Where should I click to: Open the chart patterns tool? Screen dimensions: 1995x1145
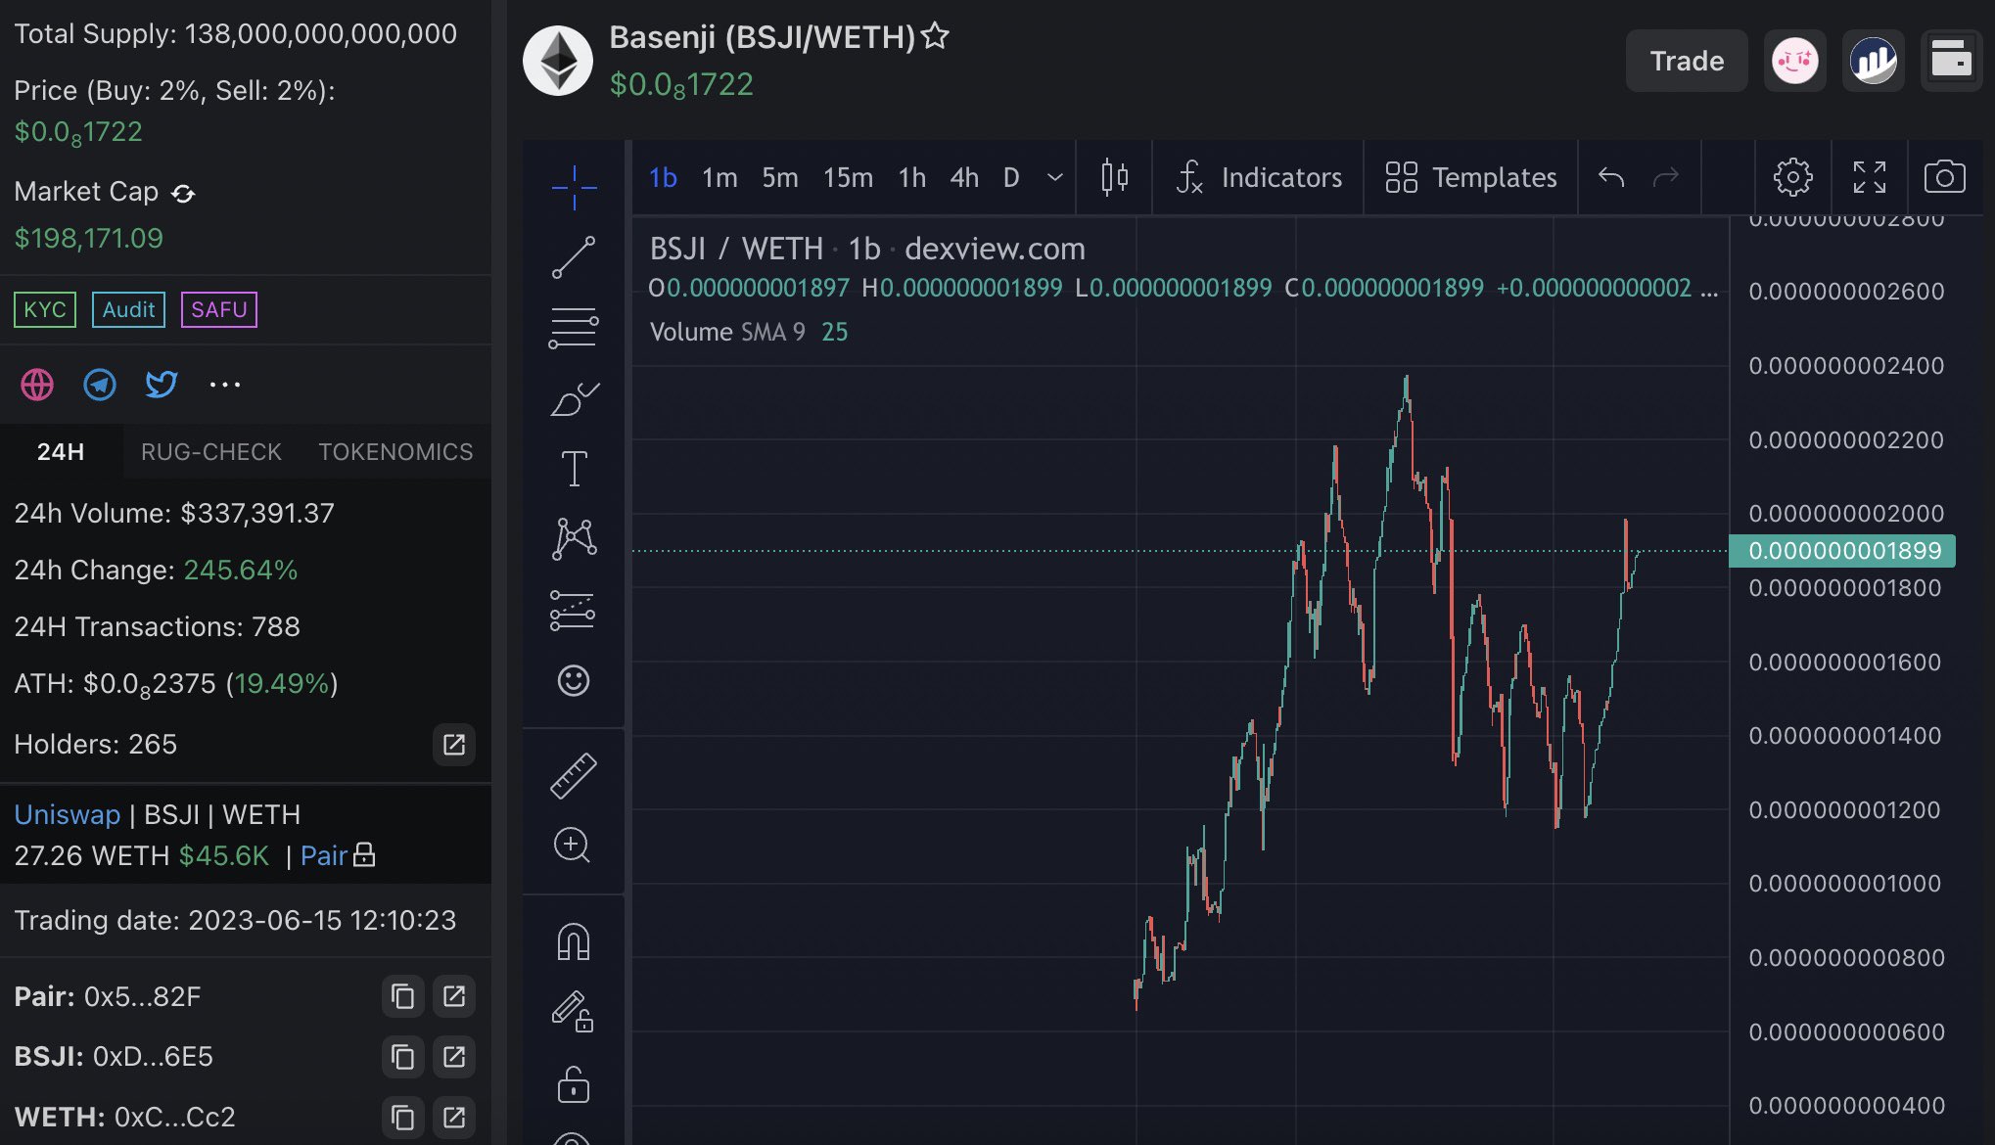click(x=574, y=539)
